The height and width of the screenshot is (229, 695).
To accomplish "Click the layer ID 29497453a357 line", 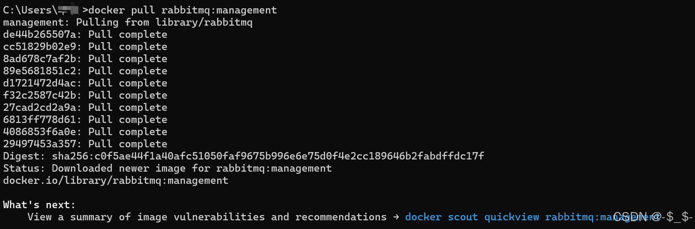I will tap(85, 144).
